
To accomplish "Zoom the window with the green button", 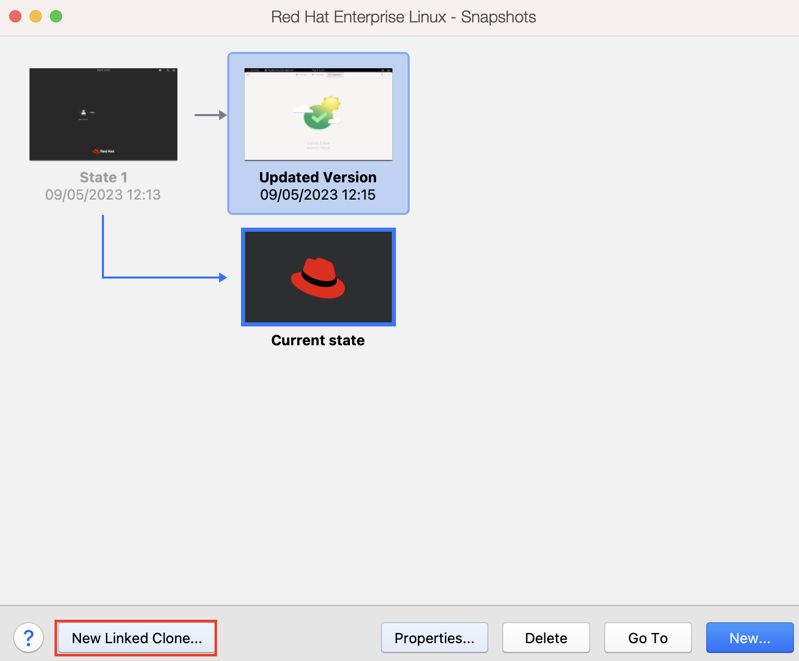I will (56, 16).
